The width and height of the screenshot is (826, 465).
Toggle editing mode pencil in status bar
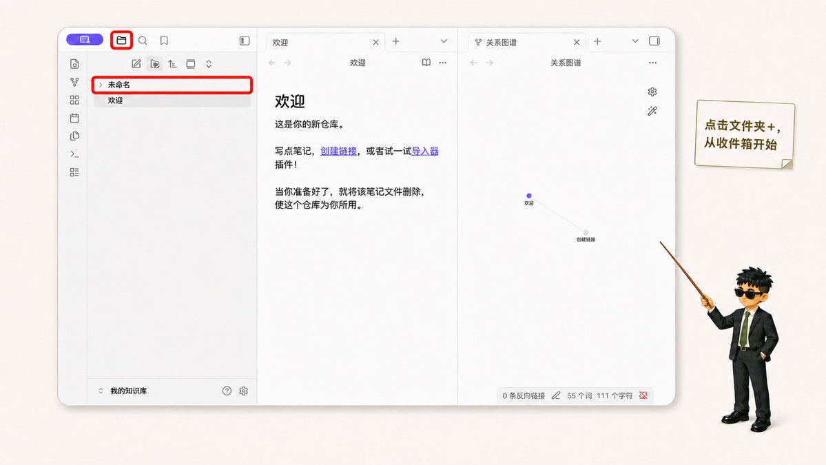pos(556,395)
